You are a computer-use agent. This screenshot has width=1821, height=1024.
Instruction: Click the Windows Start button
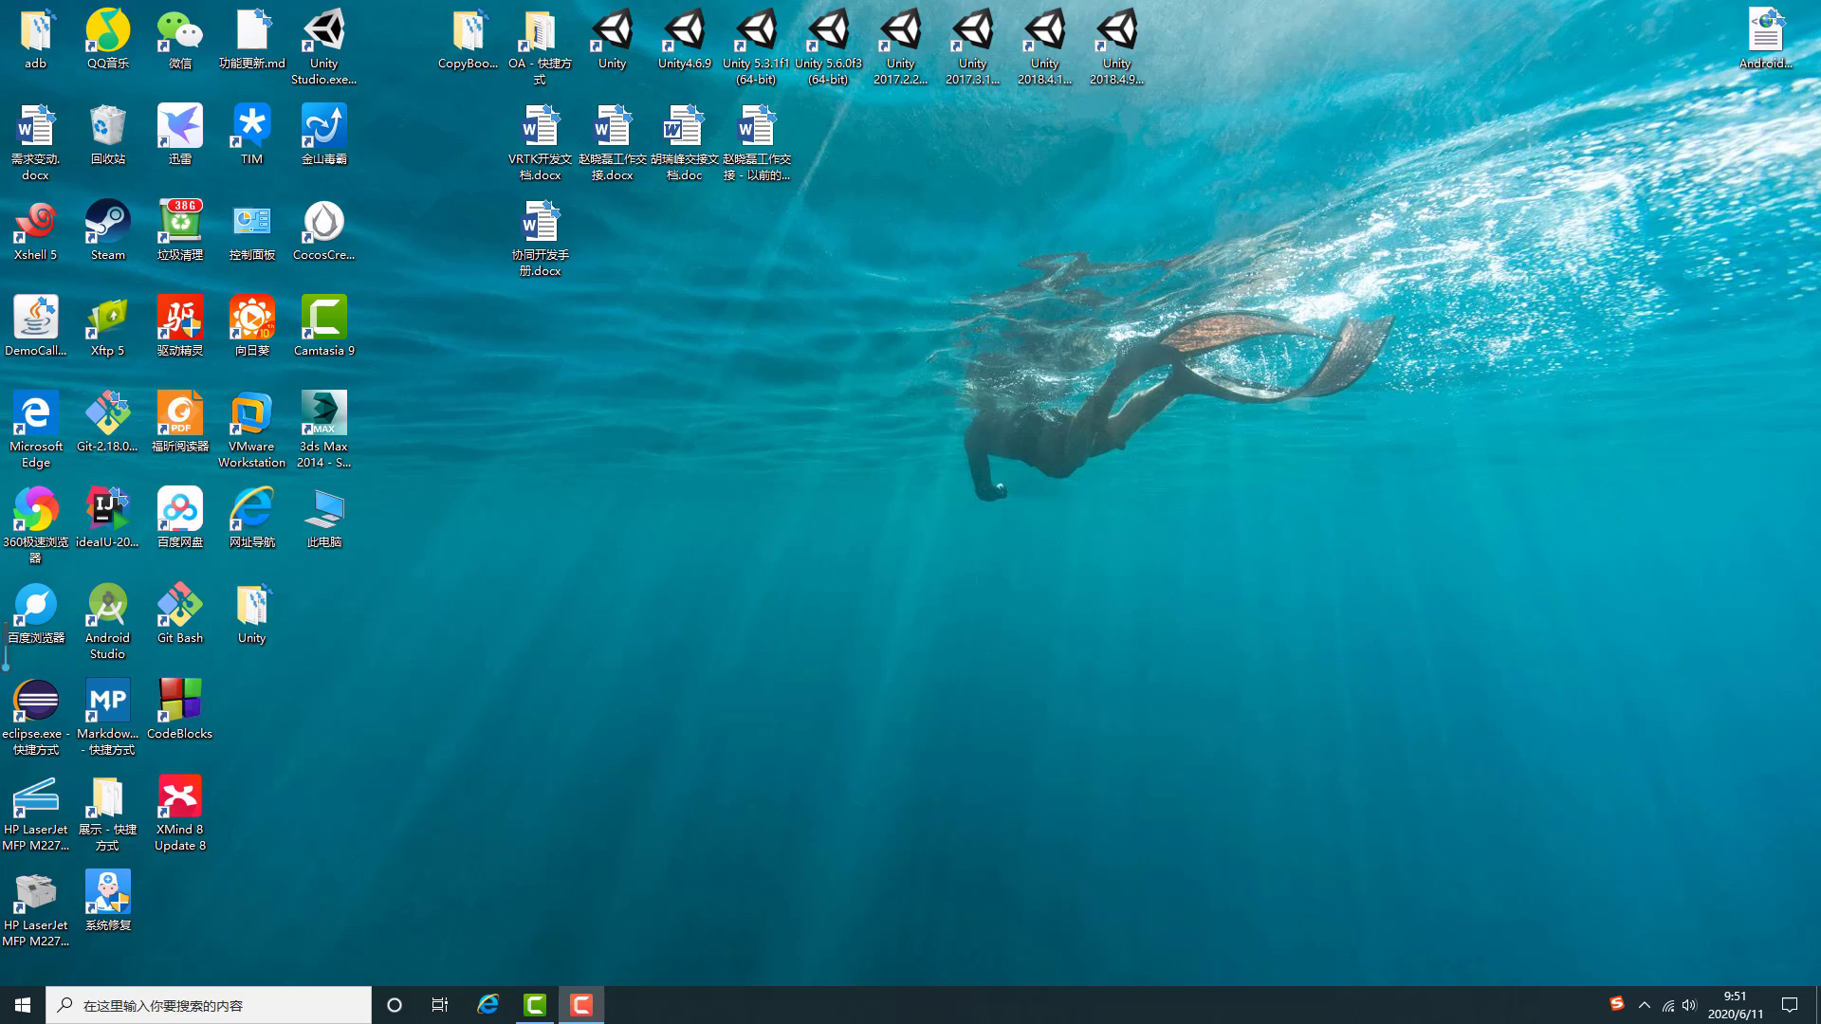click(23, 1005)
